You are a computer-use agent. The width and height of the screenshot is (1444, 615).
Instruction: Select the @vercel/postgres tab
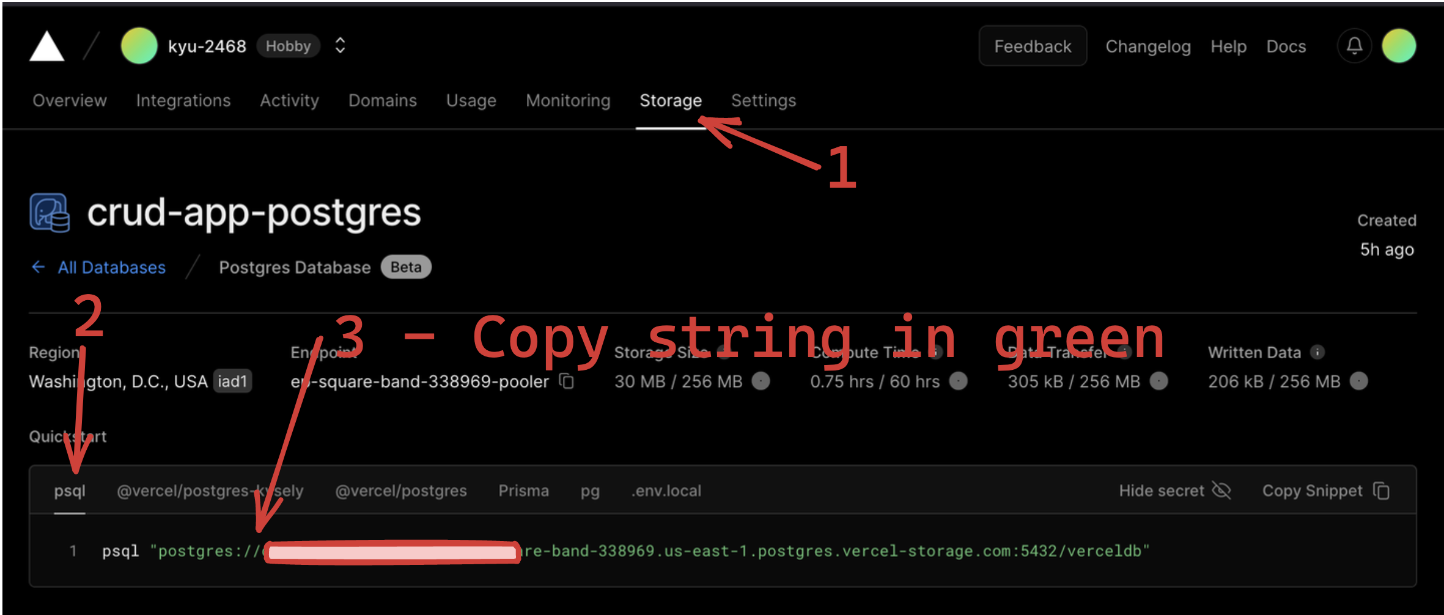(x=401, y=491)
